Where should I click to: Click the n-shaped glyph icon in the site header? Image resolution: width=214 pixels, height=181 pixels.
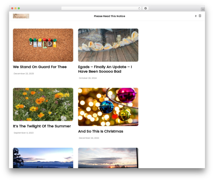(196, 16)
